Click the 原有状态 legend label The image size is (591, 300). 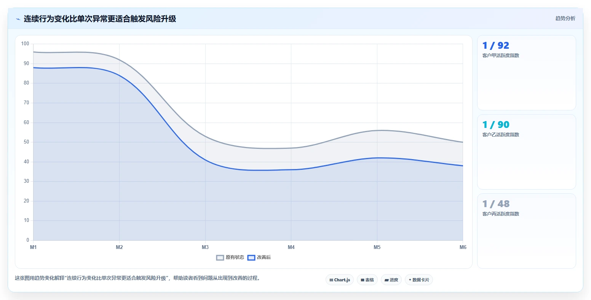pyautogui.click(x=235, y=258)
